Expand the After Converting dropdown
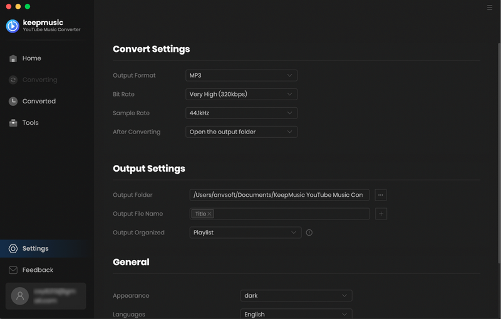The width and height of the screenshot is (501, 319). coord(241,132)
